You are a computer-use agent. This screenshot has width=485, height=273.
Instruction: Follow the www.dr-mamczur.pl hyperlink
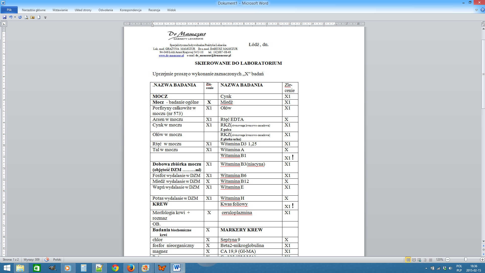click(x=171, y=55)
